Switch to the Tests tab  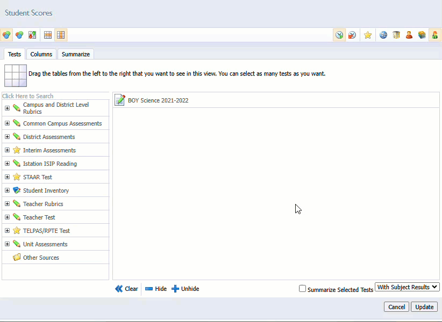[x=15, y=54]
